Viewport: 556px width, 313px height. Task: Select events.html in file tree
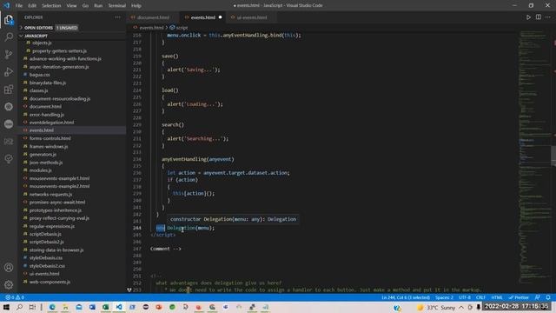(x=41, y=130)
